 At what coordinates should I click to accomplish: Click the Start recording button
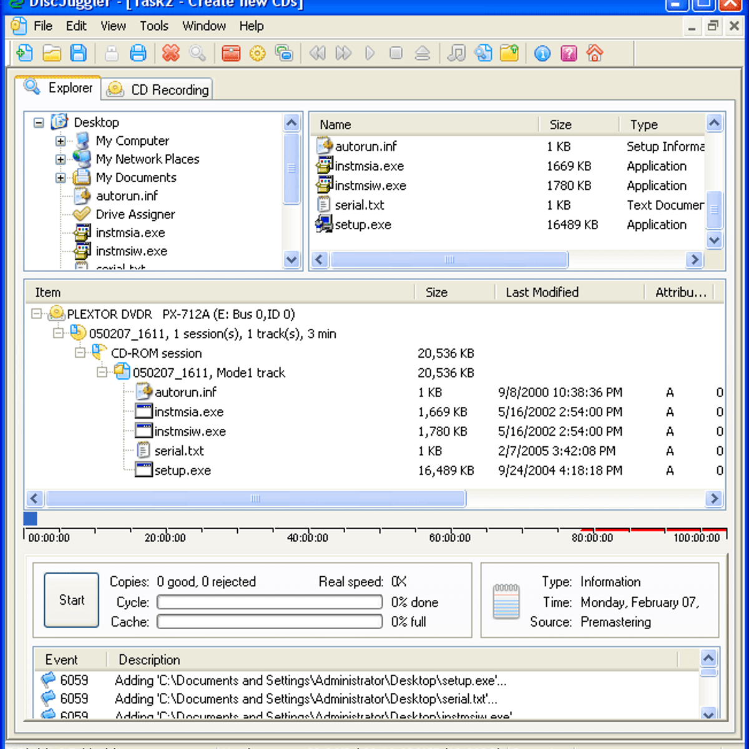click(71, 600)
